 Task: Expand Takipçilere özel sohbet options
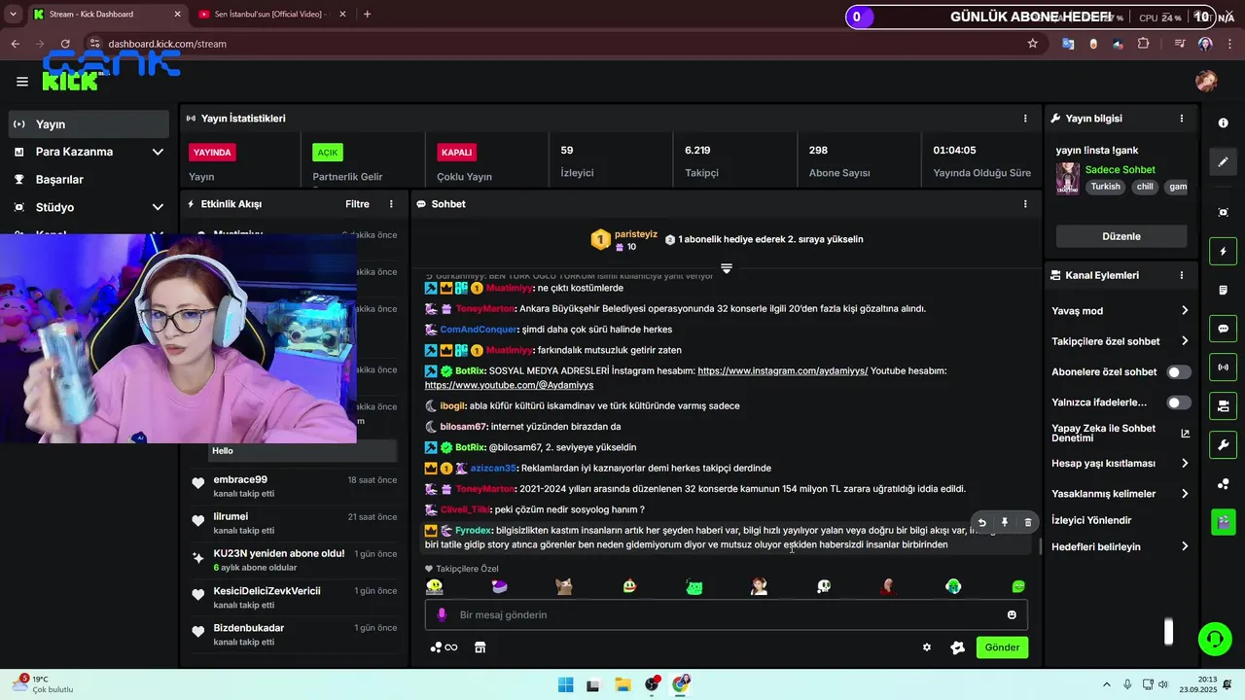coord(1185,341)
